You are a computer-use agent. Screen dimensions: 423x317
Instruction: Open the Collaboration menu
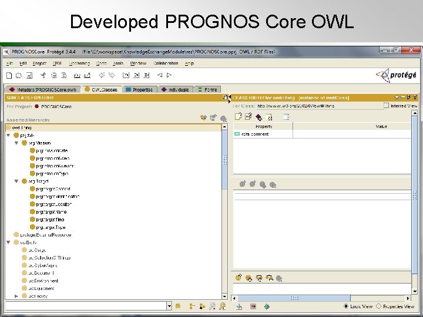[x=166, y=63]
